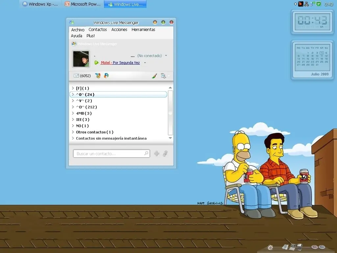Click the Windows Live orb logo

tap(74, 44)
